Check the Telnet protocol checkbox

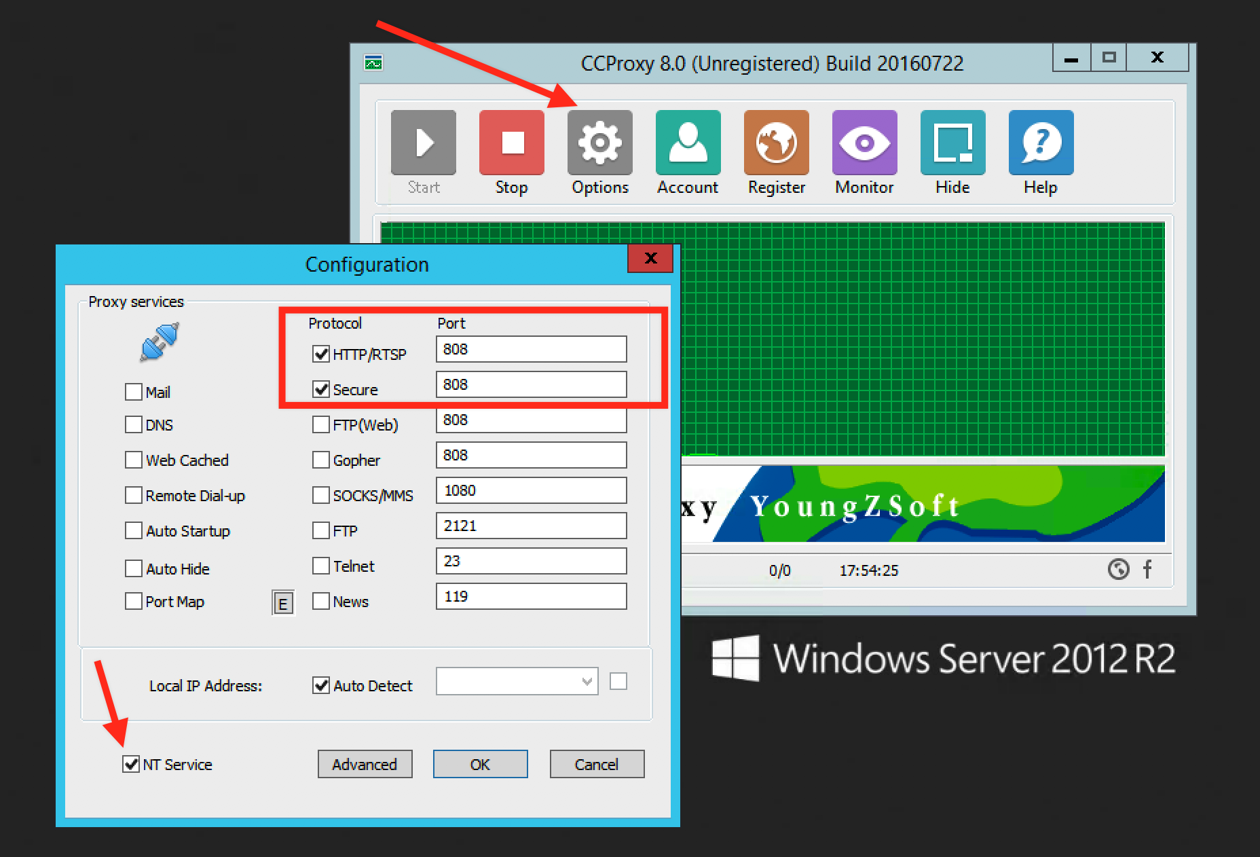(320, 566)
